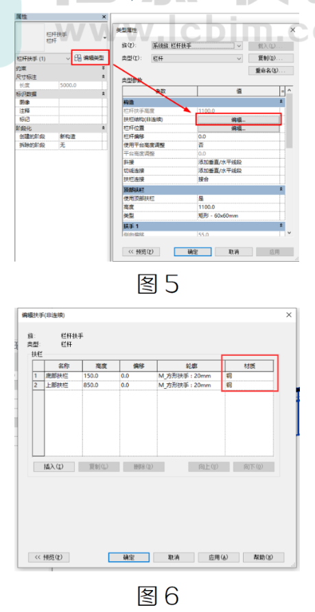The width and height of the screenshot is (315, 612).
Task: Click the railing type preview thumbnail in Properties
Action: coord(30,36)
